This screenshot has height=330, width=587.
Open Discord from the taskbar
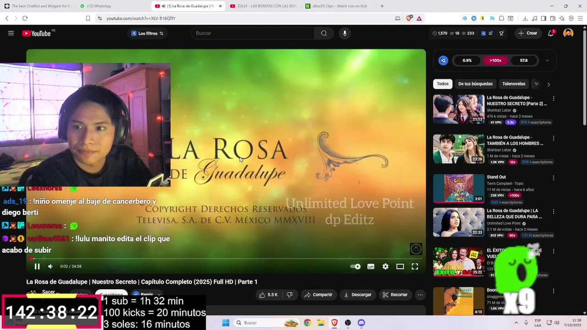pos(361,323)
